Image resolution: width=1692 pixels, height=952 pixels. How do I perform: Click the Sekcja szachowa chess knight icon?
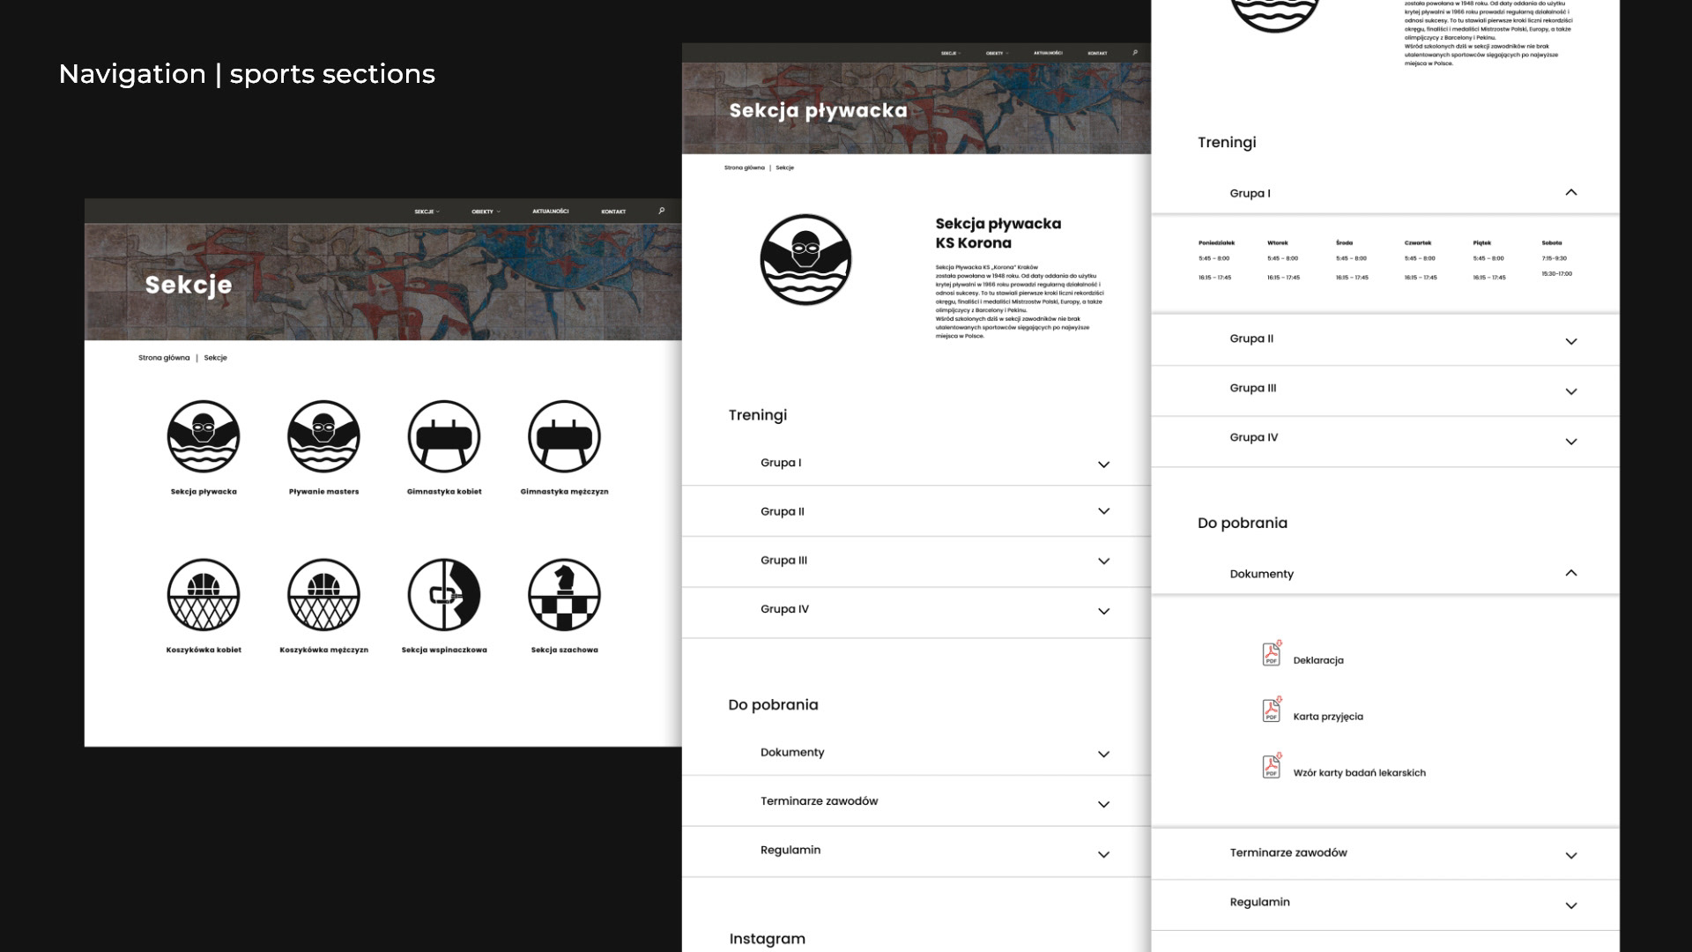pos(564,595)
